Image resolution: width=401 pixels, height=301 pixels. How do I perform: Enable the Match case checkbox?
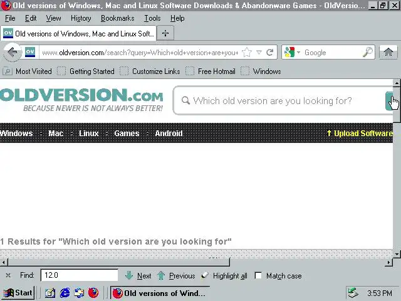(x=258, y=276)
